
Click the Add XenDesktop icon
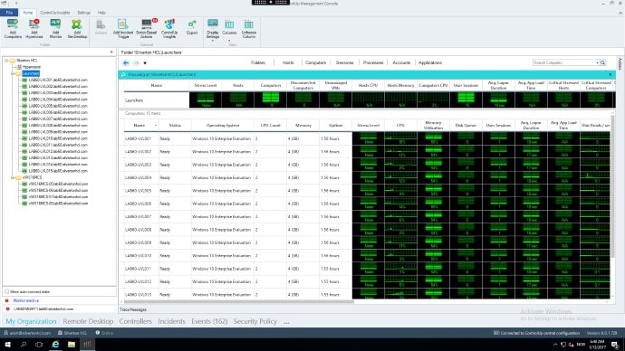(x=77, y=29)
